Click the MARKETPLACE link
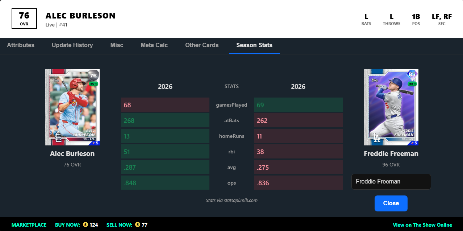This screenshot has height=231, width=463. 29,225
